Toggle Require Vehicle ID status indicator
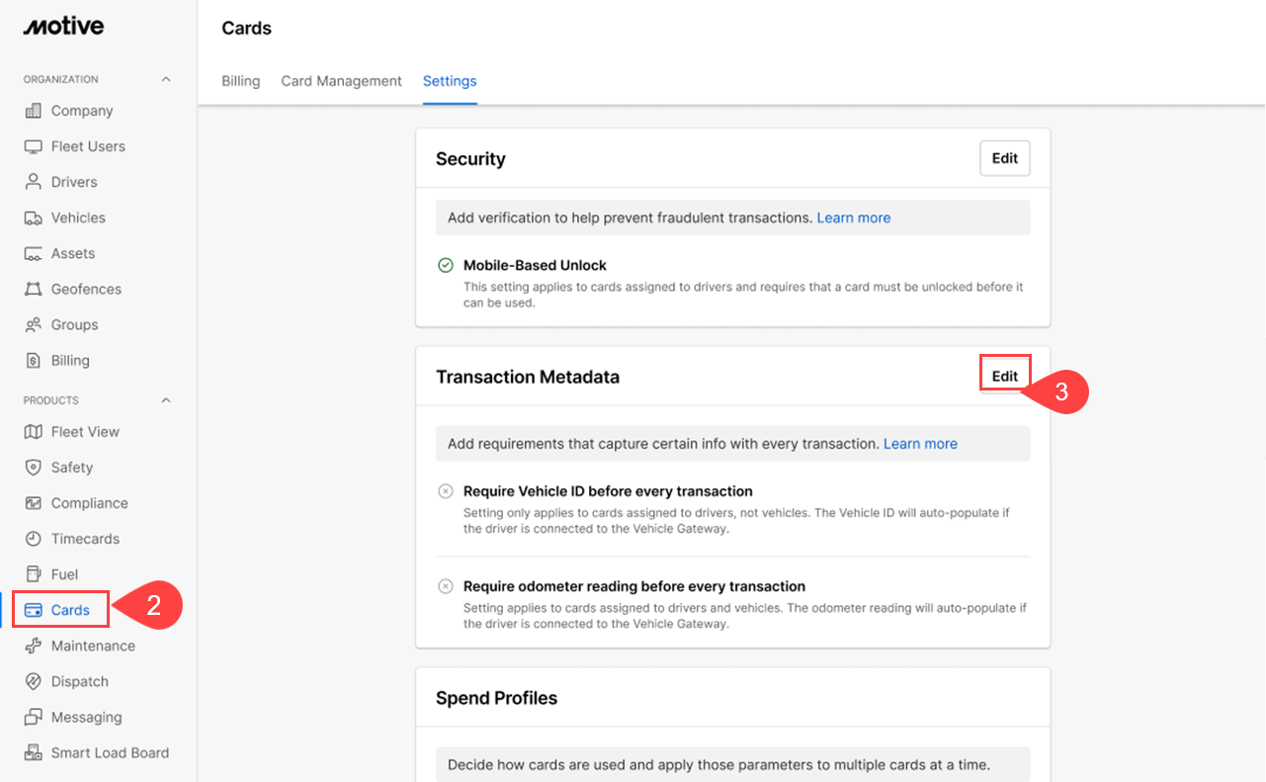The height and width of the screenshot is (782, 1266). [446, 491]
